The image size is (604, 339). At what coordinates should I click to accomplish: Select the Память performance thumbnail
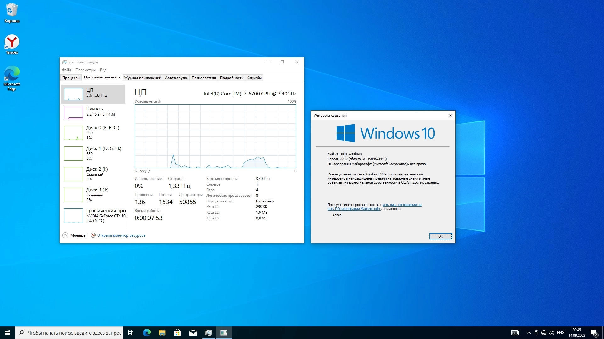[x=93, y=113]
